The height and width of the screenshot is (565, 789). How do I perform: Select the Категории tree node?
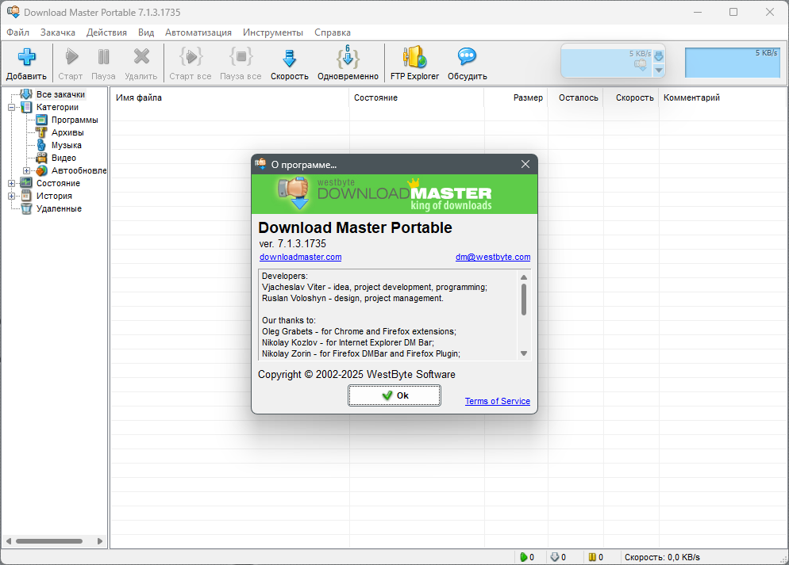pyautogui.click(x=57, y=107)
